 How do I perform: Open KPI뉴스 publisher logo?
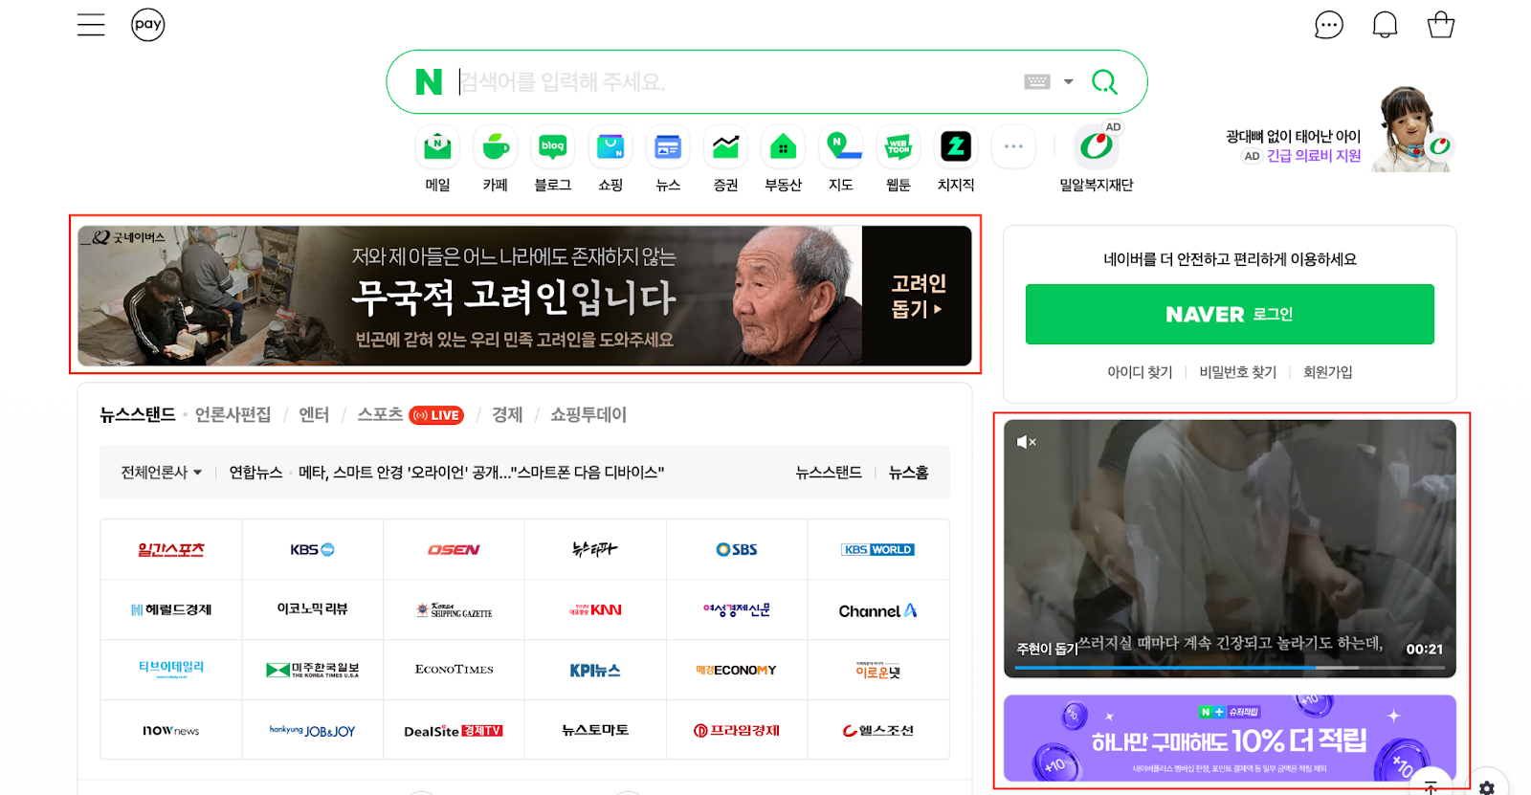(595, 670)
